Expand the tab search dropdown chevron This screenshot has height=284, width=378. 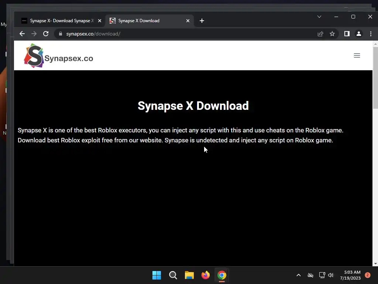pyautogui.click(x=319, y=17)
